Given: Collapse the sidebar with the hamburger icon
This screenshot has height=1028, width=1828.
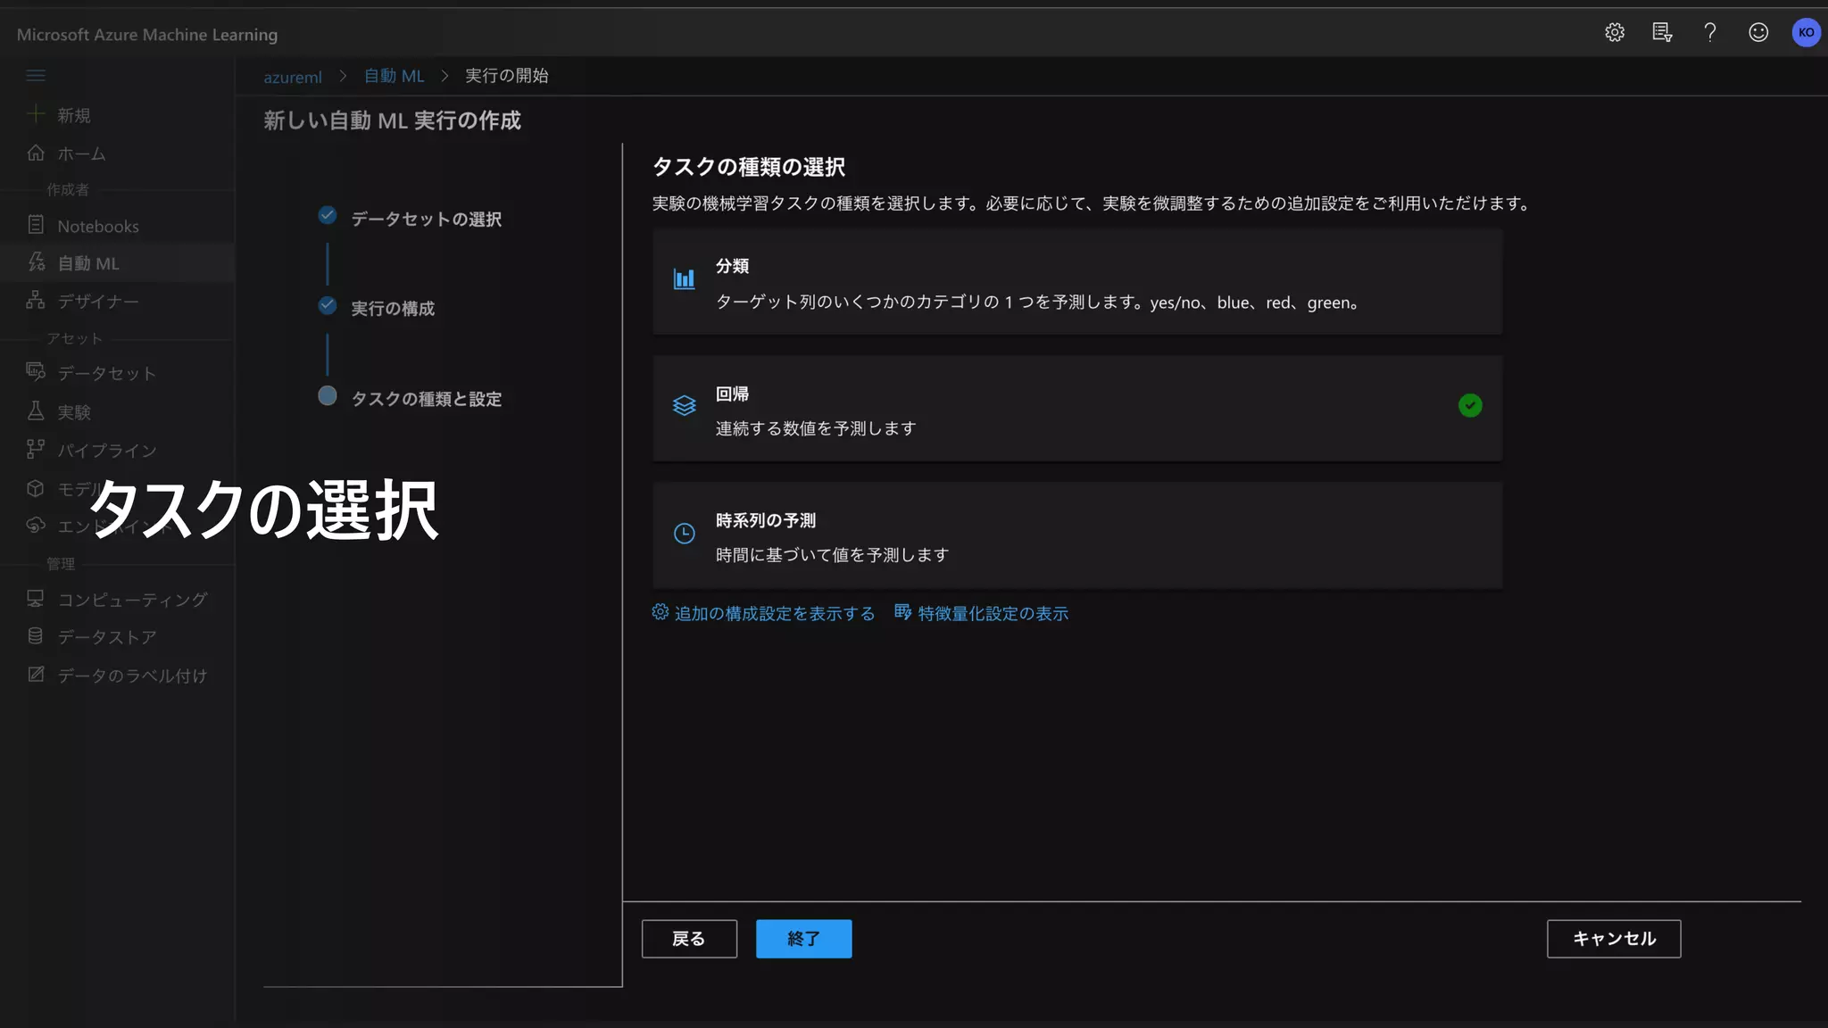Looking at the screenshot, I should pyautogui.click(x=36, y=75).
